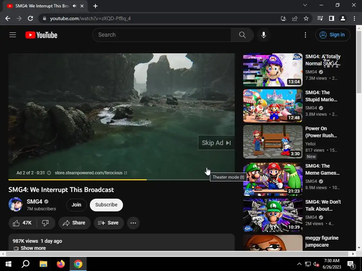Click the Chrome taskbar icon
Image resolution: width=362 pixels, height=271 pixels.
click(78, 264)
